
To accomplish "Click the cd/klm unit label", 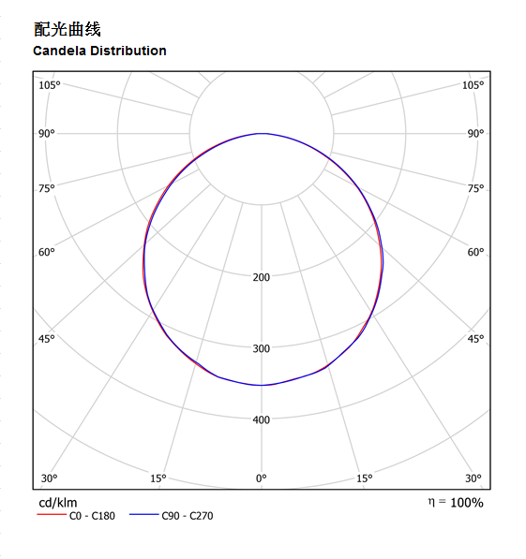I will click(58, 503).
